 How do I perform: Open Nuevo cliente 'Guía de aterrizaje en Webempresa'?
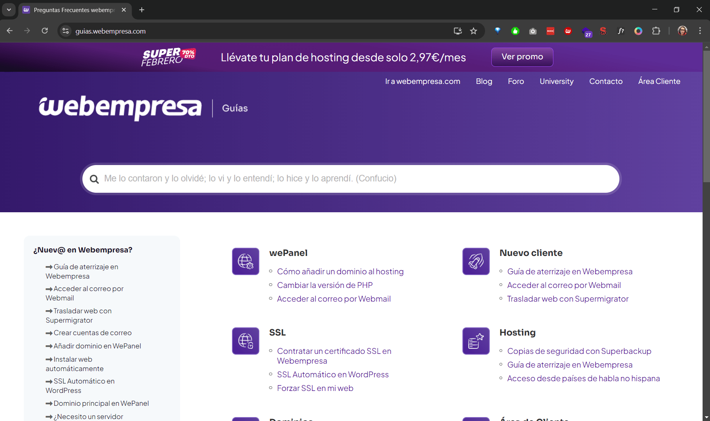click(x=570, y=272)
